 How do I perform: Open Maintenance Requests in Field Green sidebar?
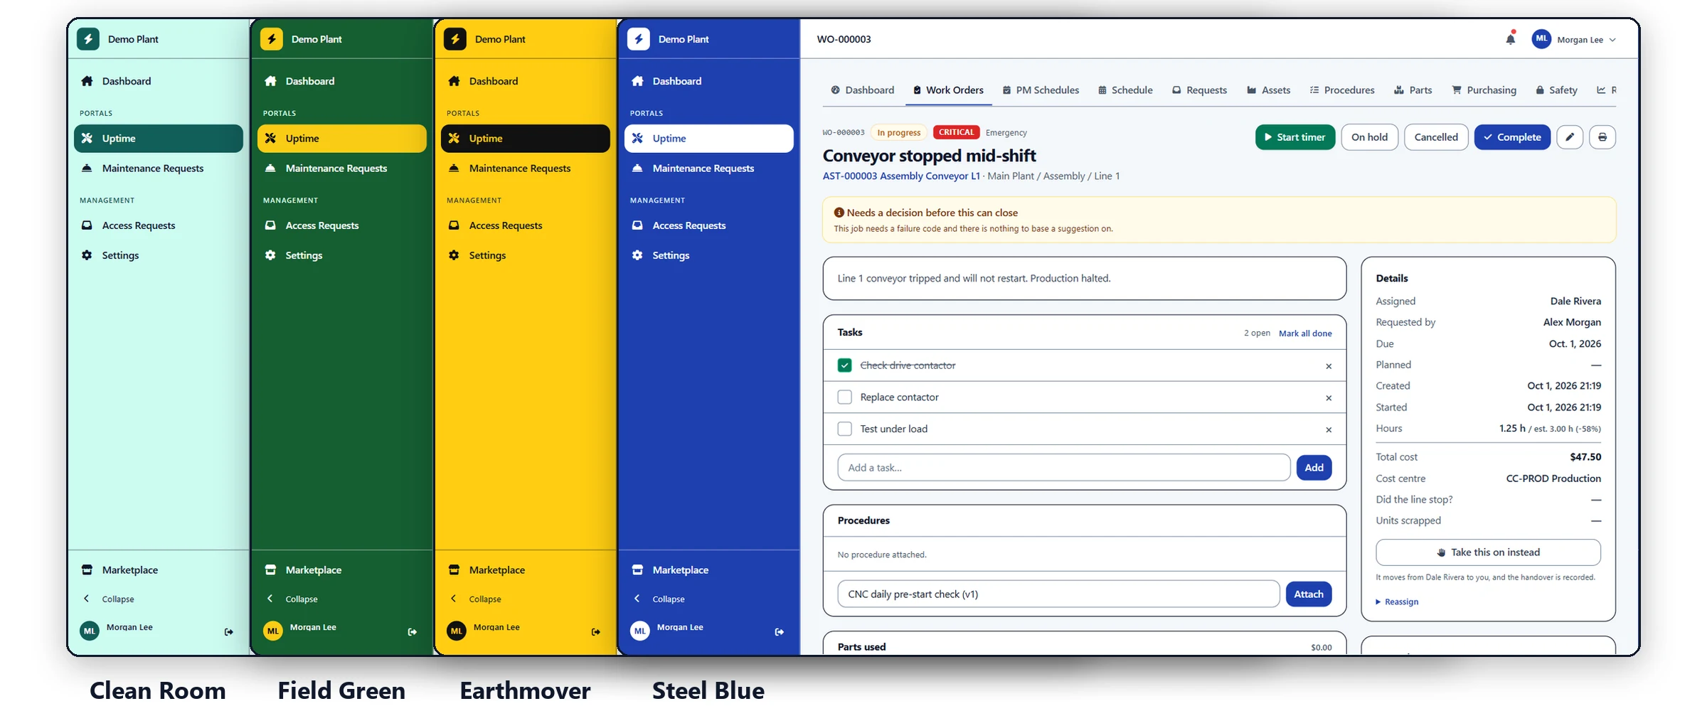tap(341, 169)
